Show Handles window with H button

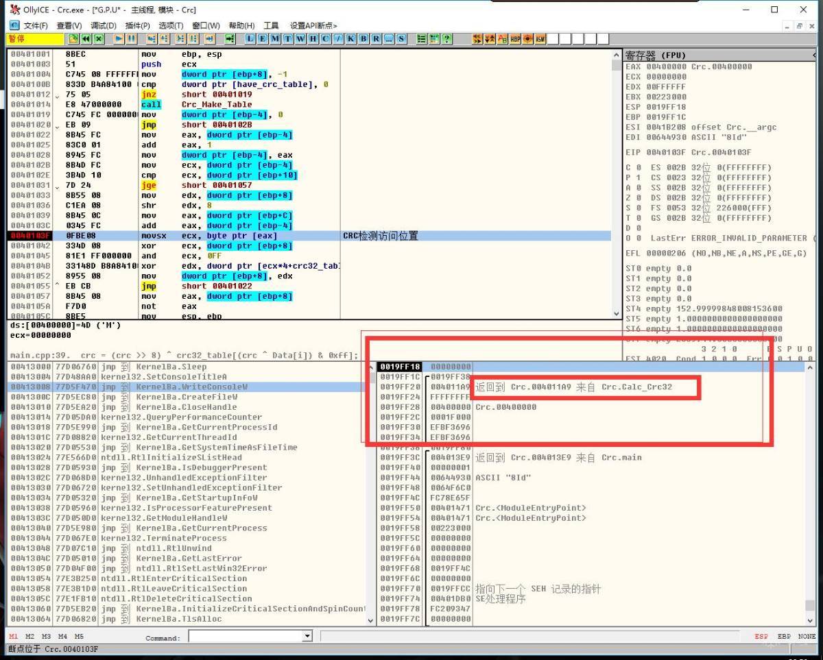312,39
